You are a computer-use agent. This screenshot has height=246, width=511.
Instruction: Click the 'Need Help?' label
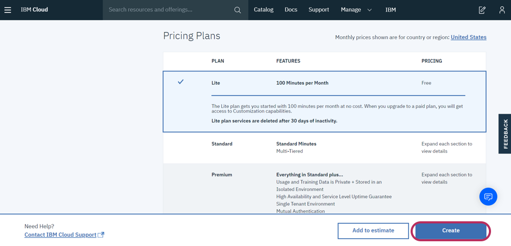tap(39, 226)
